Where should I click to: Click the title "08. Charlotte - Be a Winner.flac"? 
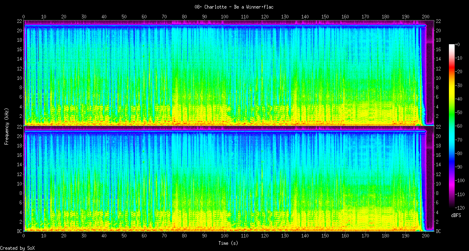pyautogui.click(x=234, y=7)
